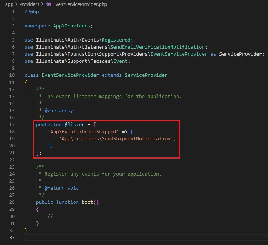The image size is (268, 245).
Task: Click '@return void' docblock tag
Action: pos(62,188)
